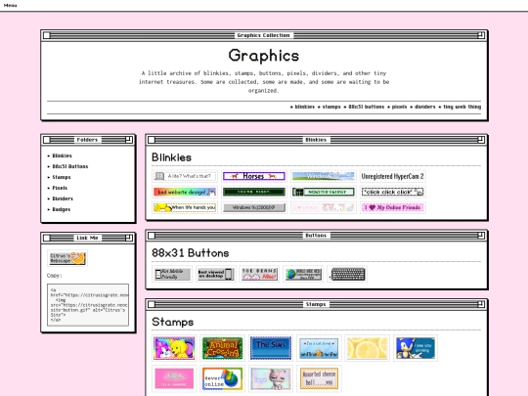Select the 'forever online' Windows logo stamp
This screenshot has height=396, width=528.
(222, 378)
